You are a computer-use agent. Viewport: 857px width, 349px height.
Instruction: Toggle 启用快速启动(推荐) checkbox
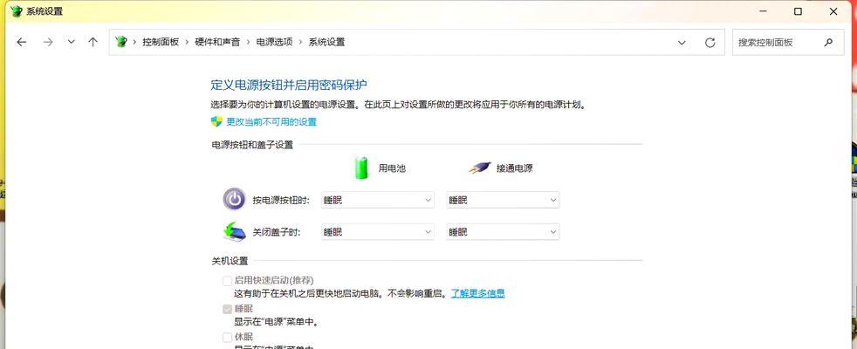click(228, 281)
